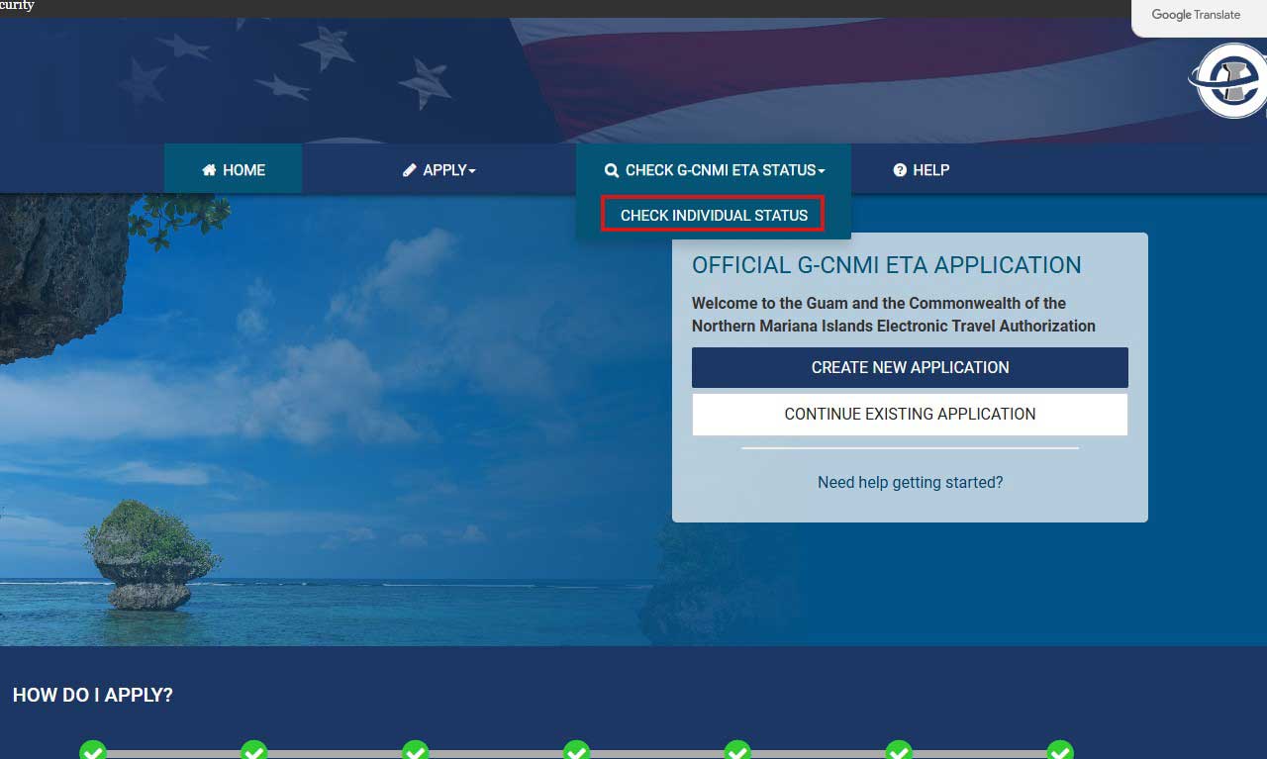Select CHECK INDIVIDUAL STATUS entry
Image resolution: width=1267 pixels, height=759 pixels.
pyautogui.click(x=713, y=215)
